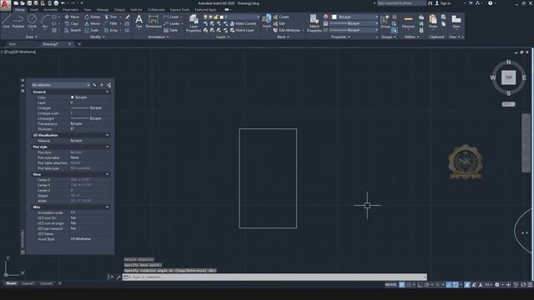Activate the Trim command
The width and height of the screenshot is (534, 300).
tap(111, 17)
